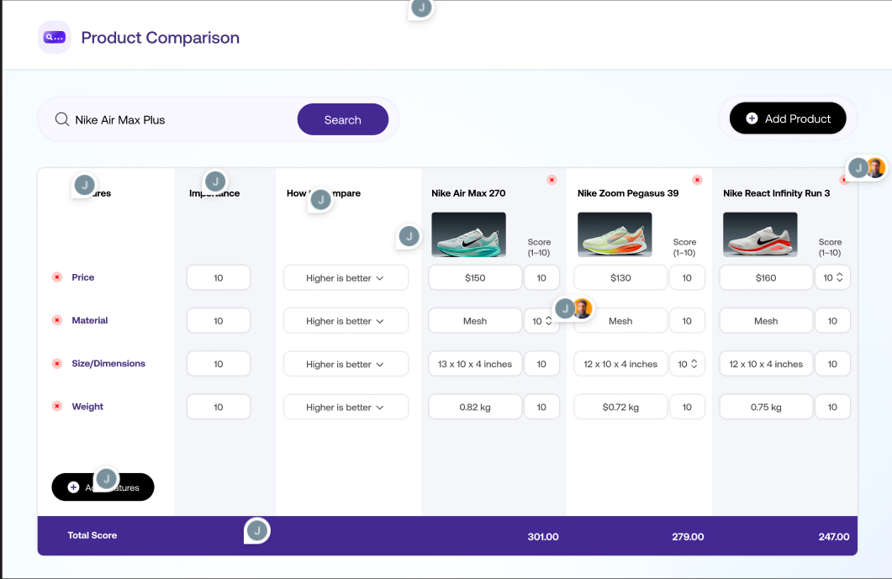Click the 279.00 total score
The width and height of the screenshot is (892, 579).
(688, 536)
